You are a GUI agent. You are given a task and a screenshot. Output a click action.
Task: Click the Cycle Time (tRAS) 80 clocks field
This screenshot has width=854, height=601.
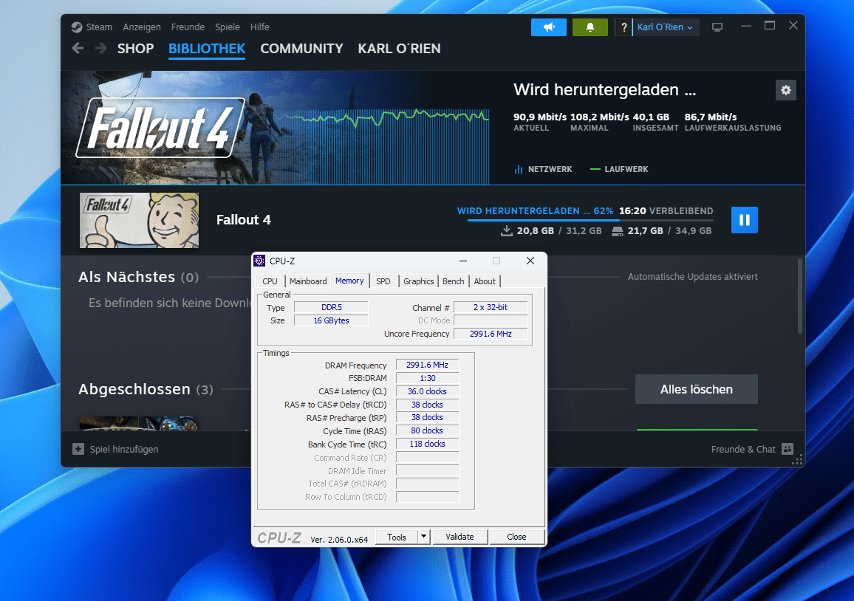[x=427, y=430]
